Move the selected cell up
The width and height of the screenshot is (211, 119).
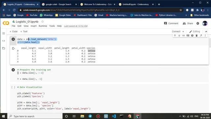(175, 35)
